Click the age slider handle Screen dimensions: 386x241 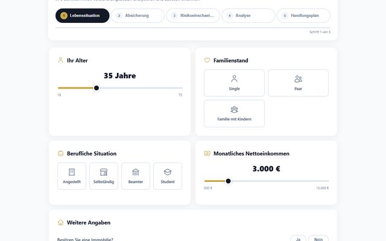coord(96,88)
